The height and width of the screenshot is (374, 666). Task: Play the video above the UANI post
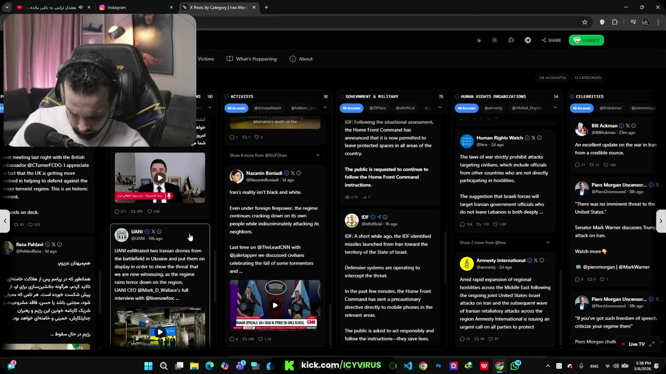[160, 178]
